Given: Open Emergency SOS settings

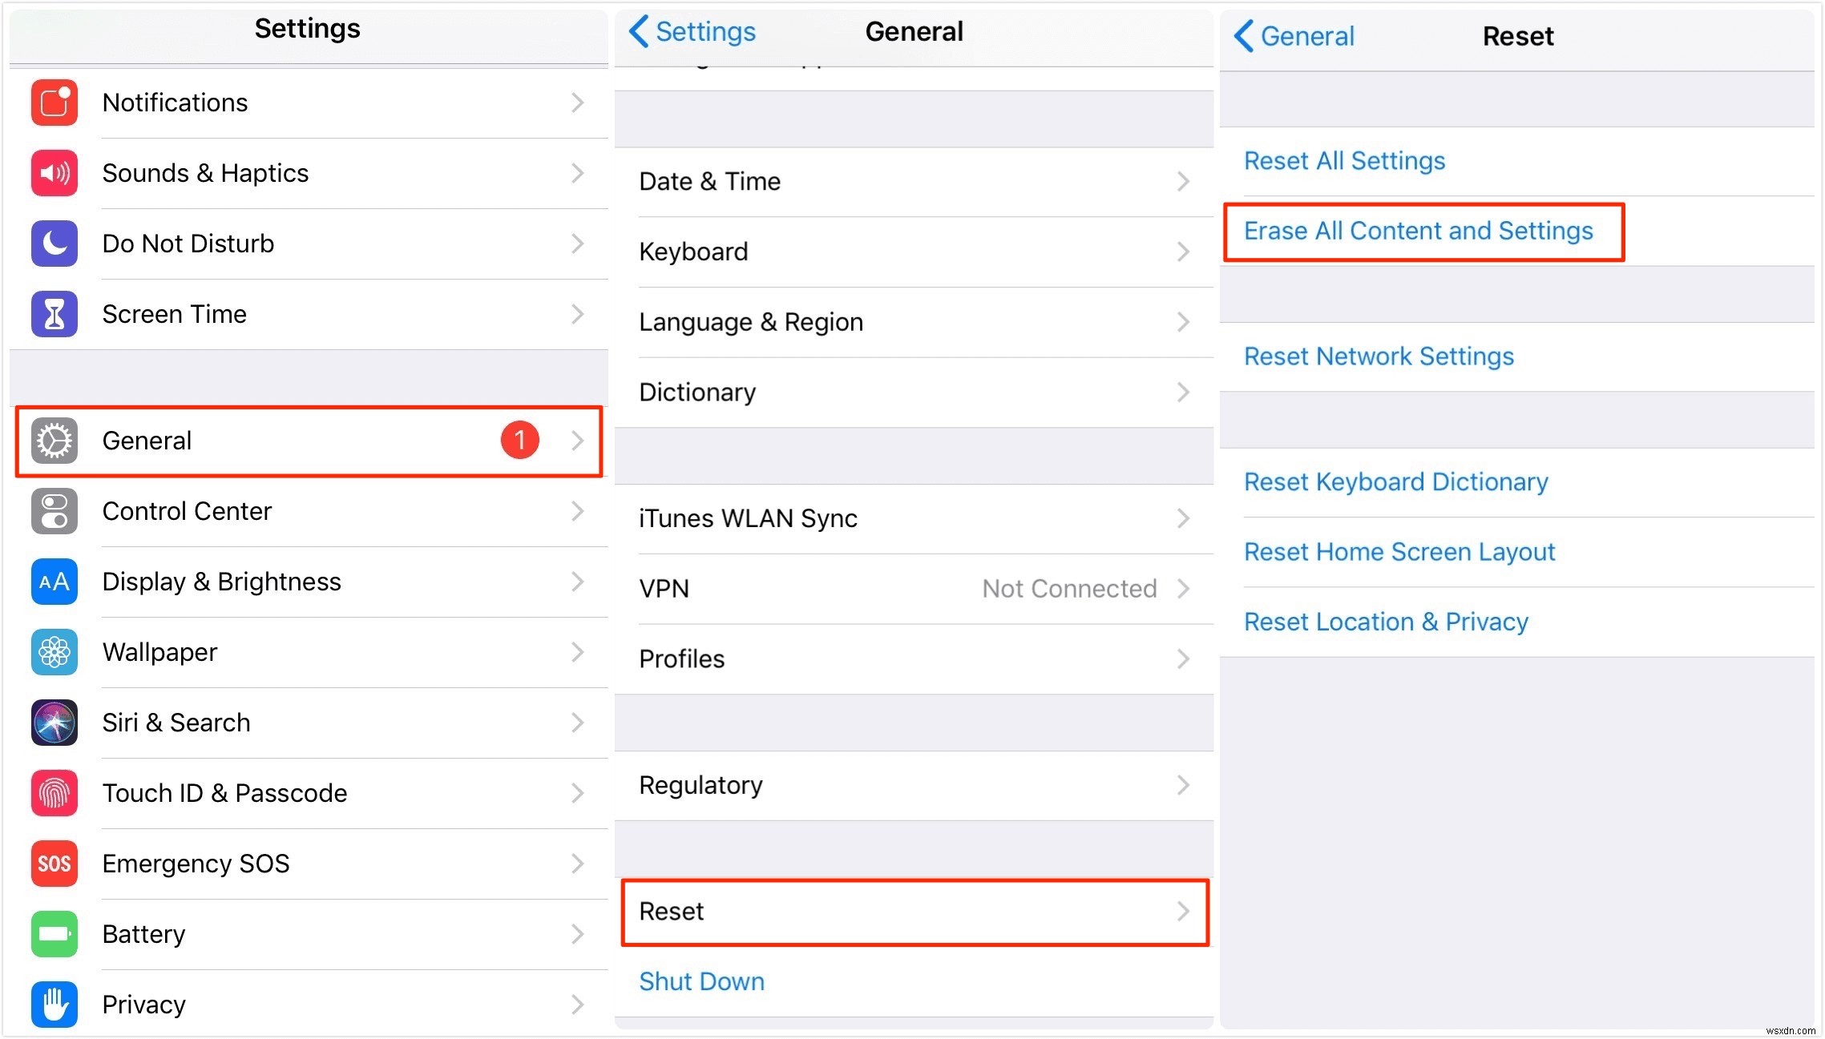Looking at the screenshot, I should (x=307, y=861).
